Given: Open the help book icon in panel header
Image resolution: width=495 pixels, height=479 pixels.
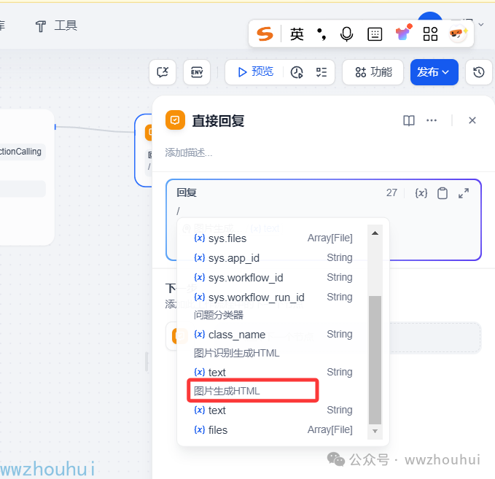Looking at the screenshot, I should (409, 120).
